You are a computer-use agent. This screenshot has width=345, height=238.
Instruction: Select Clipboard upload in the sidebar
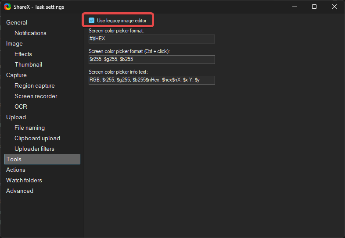click(37, 138)
